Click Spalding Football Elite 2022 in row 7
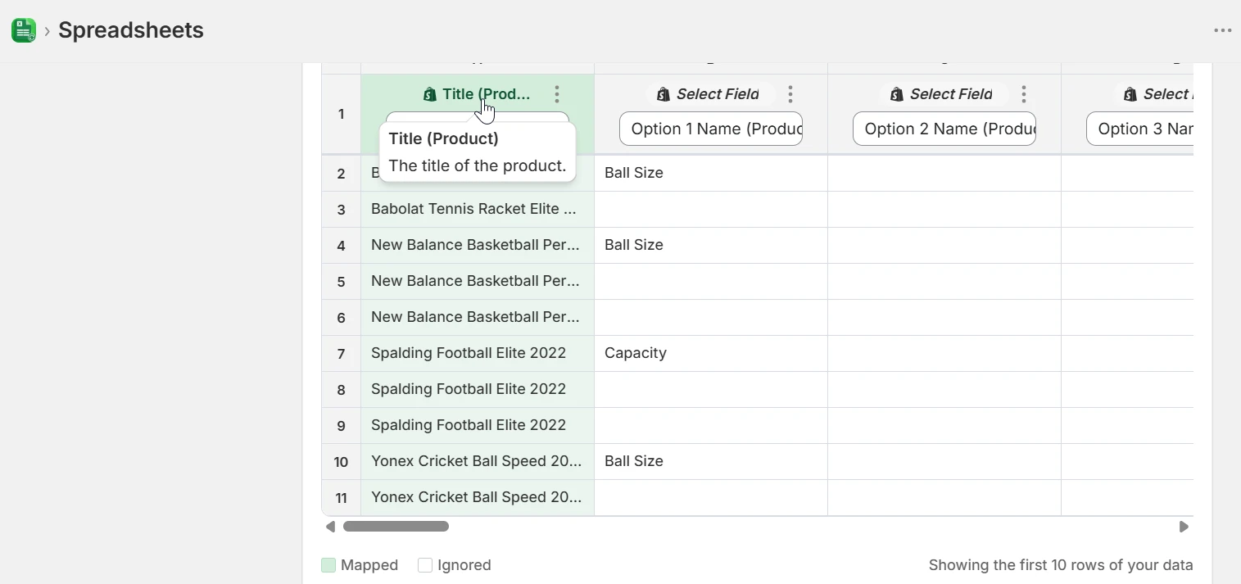Screen dimensions: 1241x584 (478, 353)
